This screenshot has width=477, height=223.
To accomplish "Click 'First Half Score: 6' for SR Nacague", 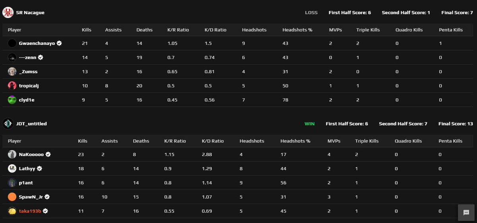I will click(350, 13).
